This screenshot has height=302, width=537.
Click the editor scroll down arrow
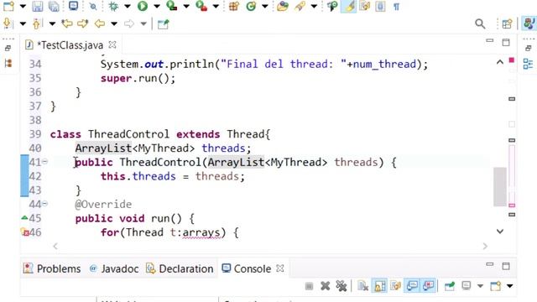[500, 232]
